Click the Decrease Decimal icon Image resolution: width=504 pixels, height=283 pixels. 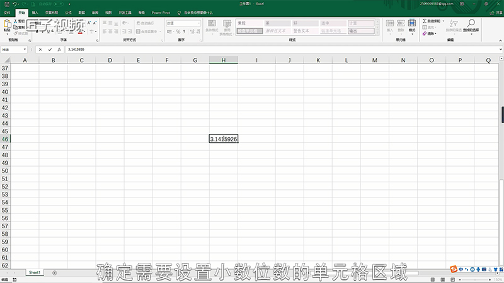point(198,31)
